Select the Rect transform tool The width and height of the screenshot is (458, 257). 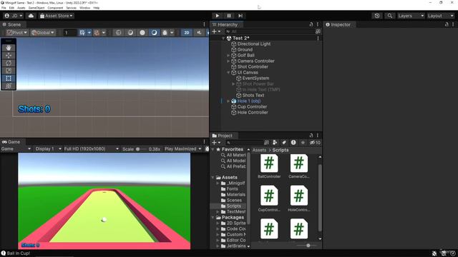point(9,78)
